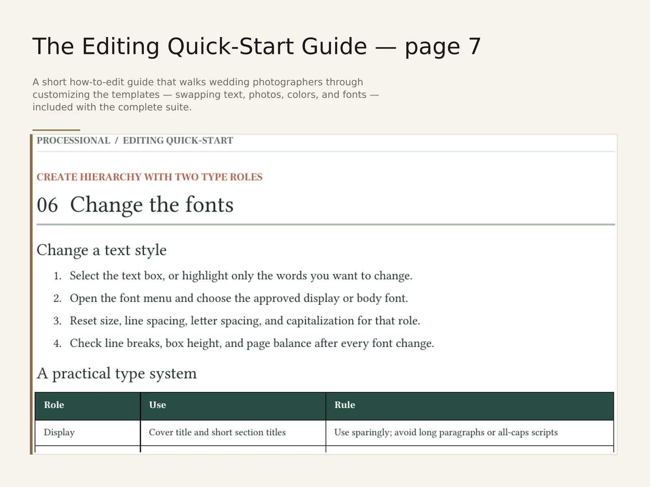Viewport: 650px width, 487px height.
Task: Click the description paragraph about wedding photographers
Action: (x=205, y=95)
